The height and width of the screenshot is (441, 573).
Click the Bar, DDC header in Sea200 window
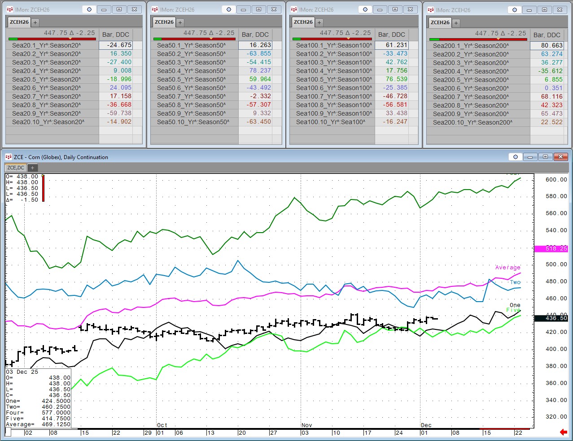click(547, 35)
